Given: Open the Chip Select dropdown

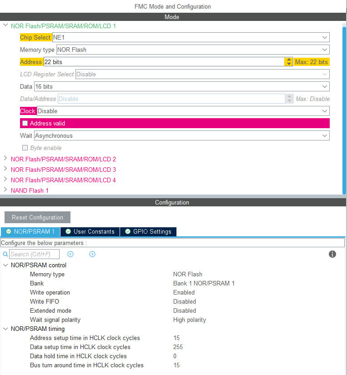Looking at the screenshot, I should click(x=191, y=37).
